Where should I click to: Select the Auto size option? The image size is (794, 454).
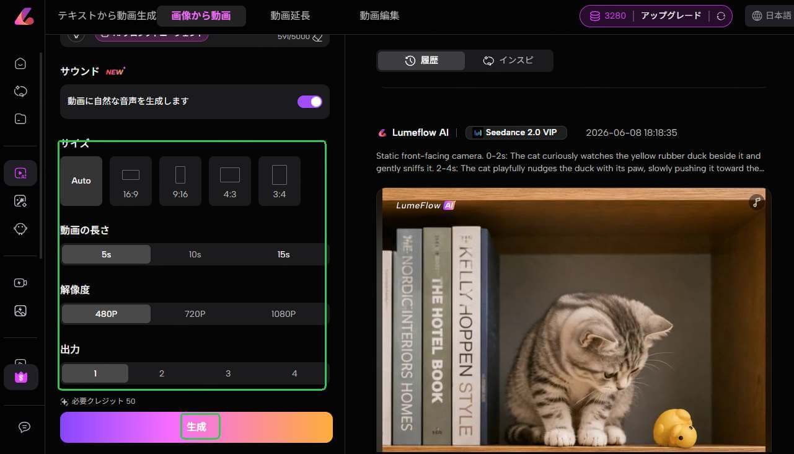point(81,181)
